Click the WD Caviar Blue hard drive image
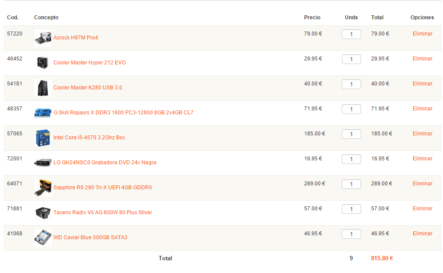The height and width of the screenshot is (273, 443). pos(43,238)
